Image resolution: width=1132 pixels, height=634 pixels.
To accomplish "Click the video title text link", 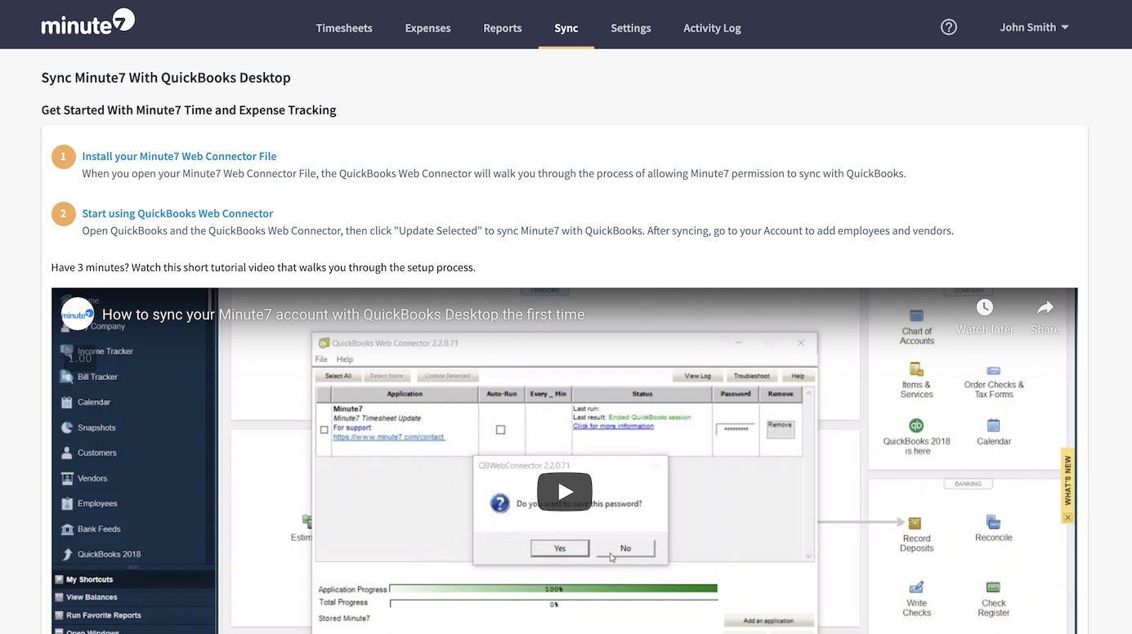I will [343, 315].
